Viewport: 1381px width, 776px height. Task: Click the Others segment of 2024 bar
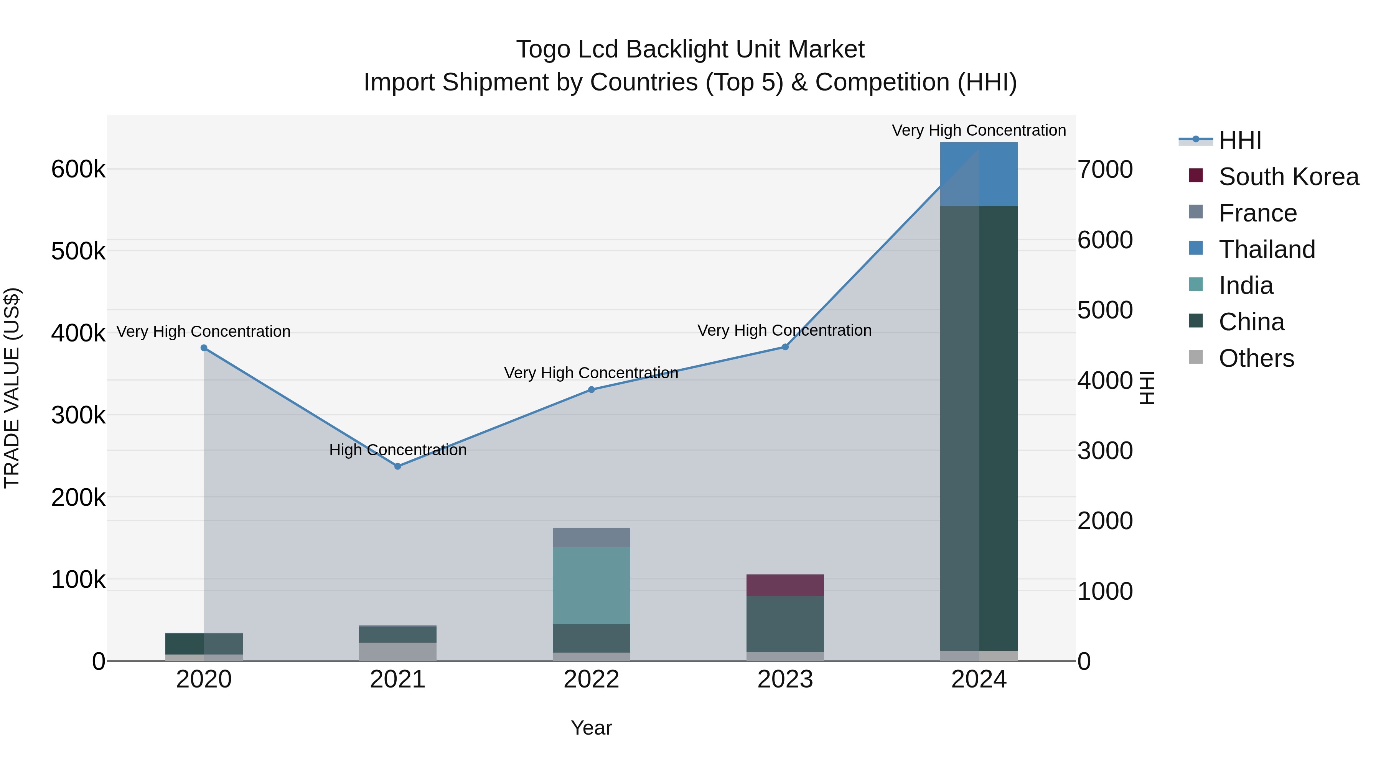coord(979,656)
